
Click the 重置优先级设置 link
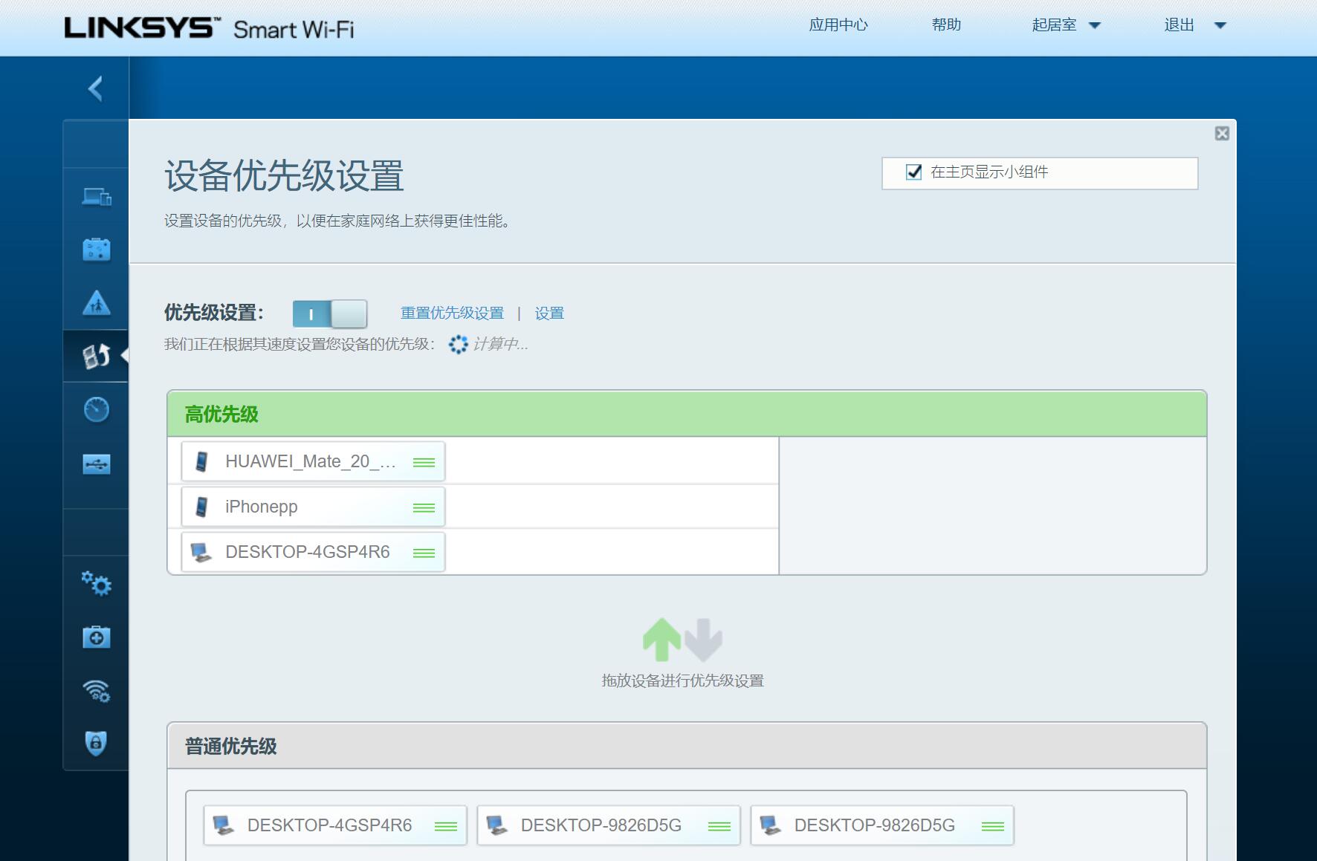452,313
